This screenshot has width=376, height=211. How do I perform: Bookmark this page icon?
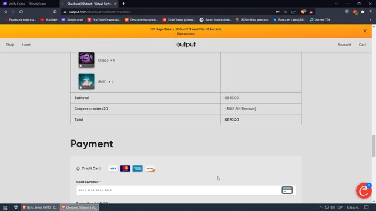click(x=55, y=12)
